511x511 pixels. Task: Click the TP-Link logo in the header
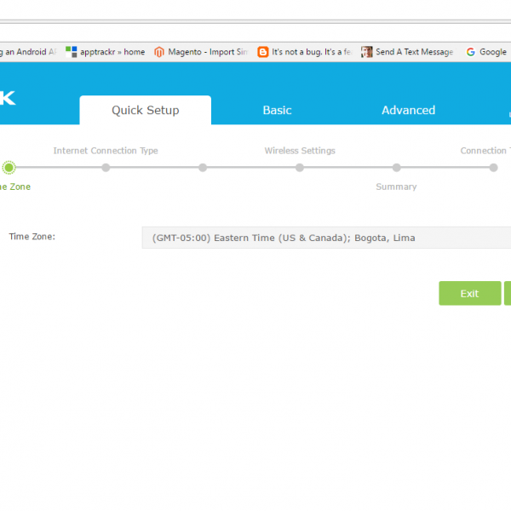point(9,99)
